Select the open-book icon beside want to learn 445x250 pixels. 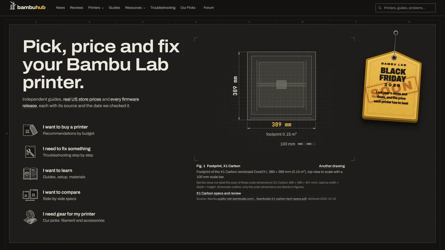pyautogui.click(x=30, y=174)
